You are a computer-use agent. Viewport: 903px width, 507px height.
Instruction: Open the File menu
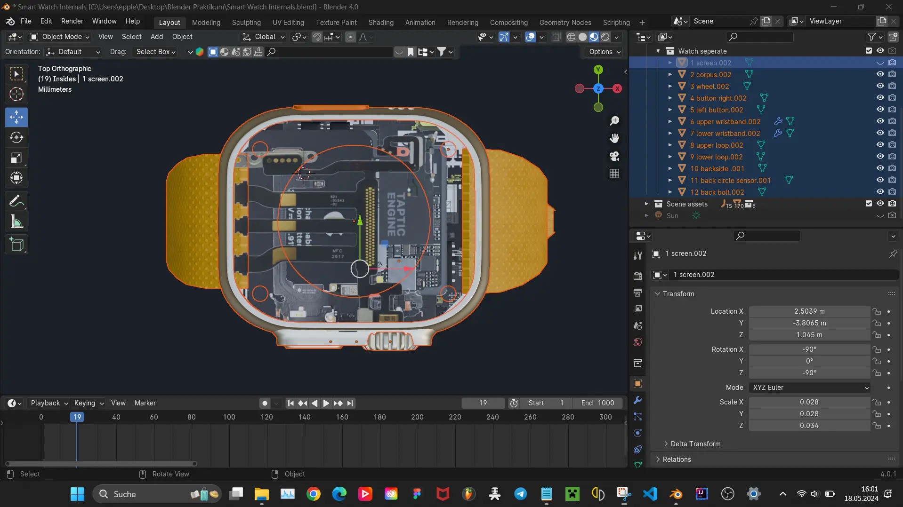tap(26, 21)
